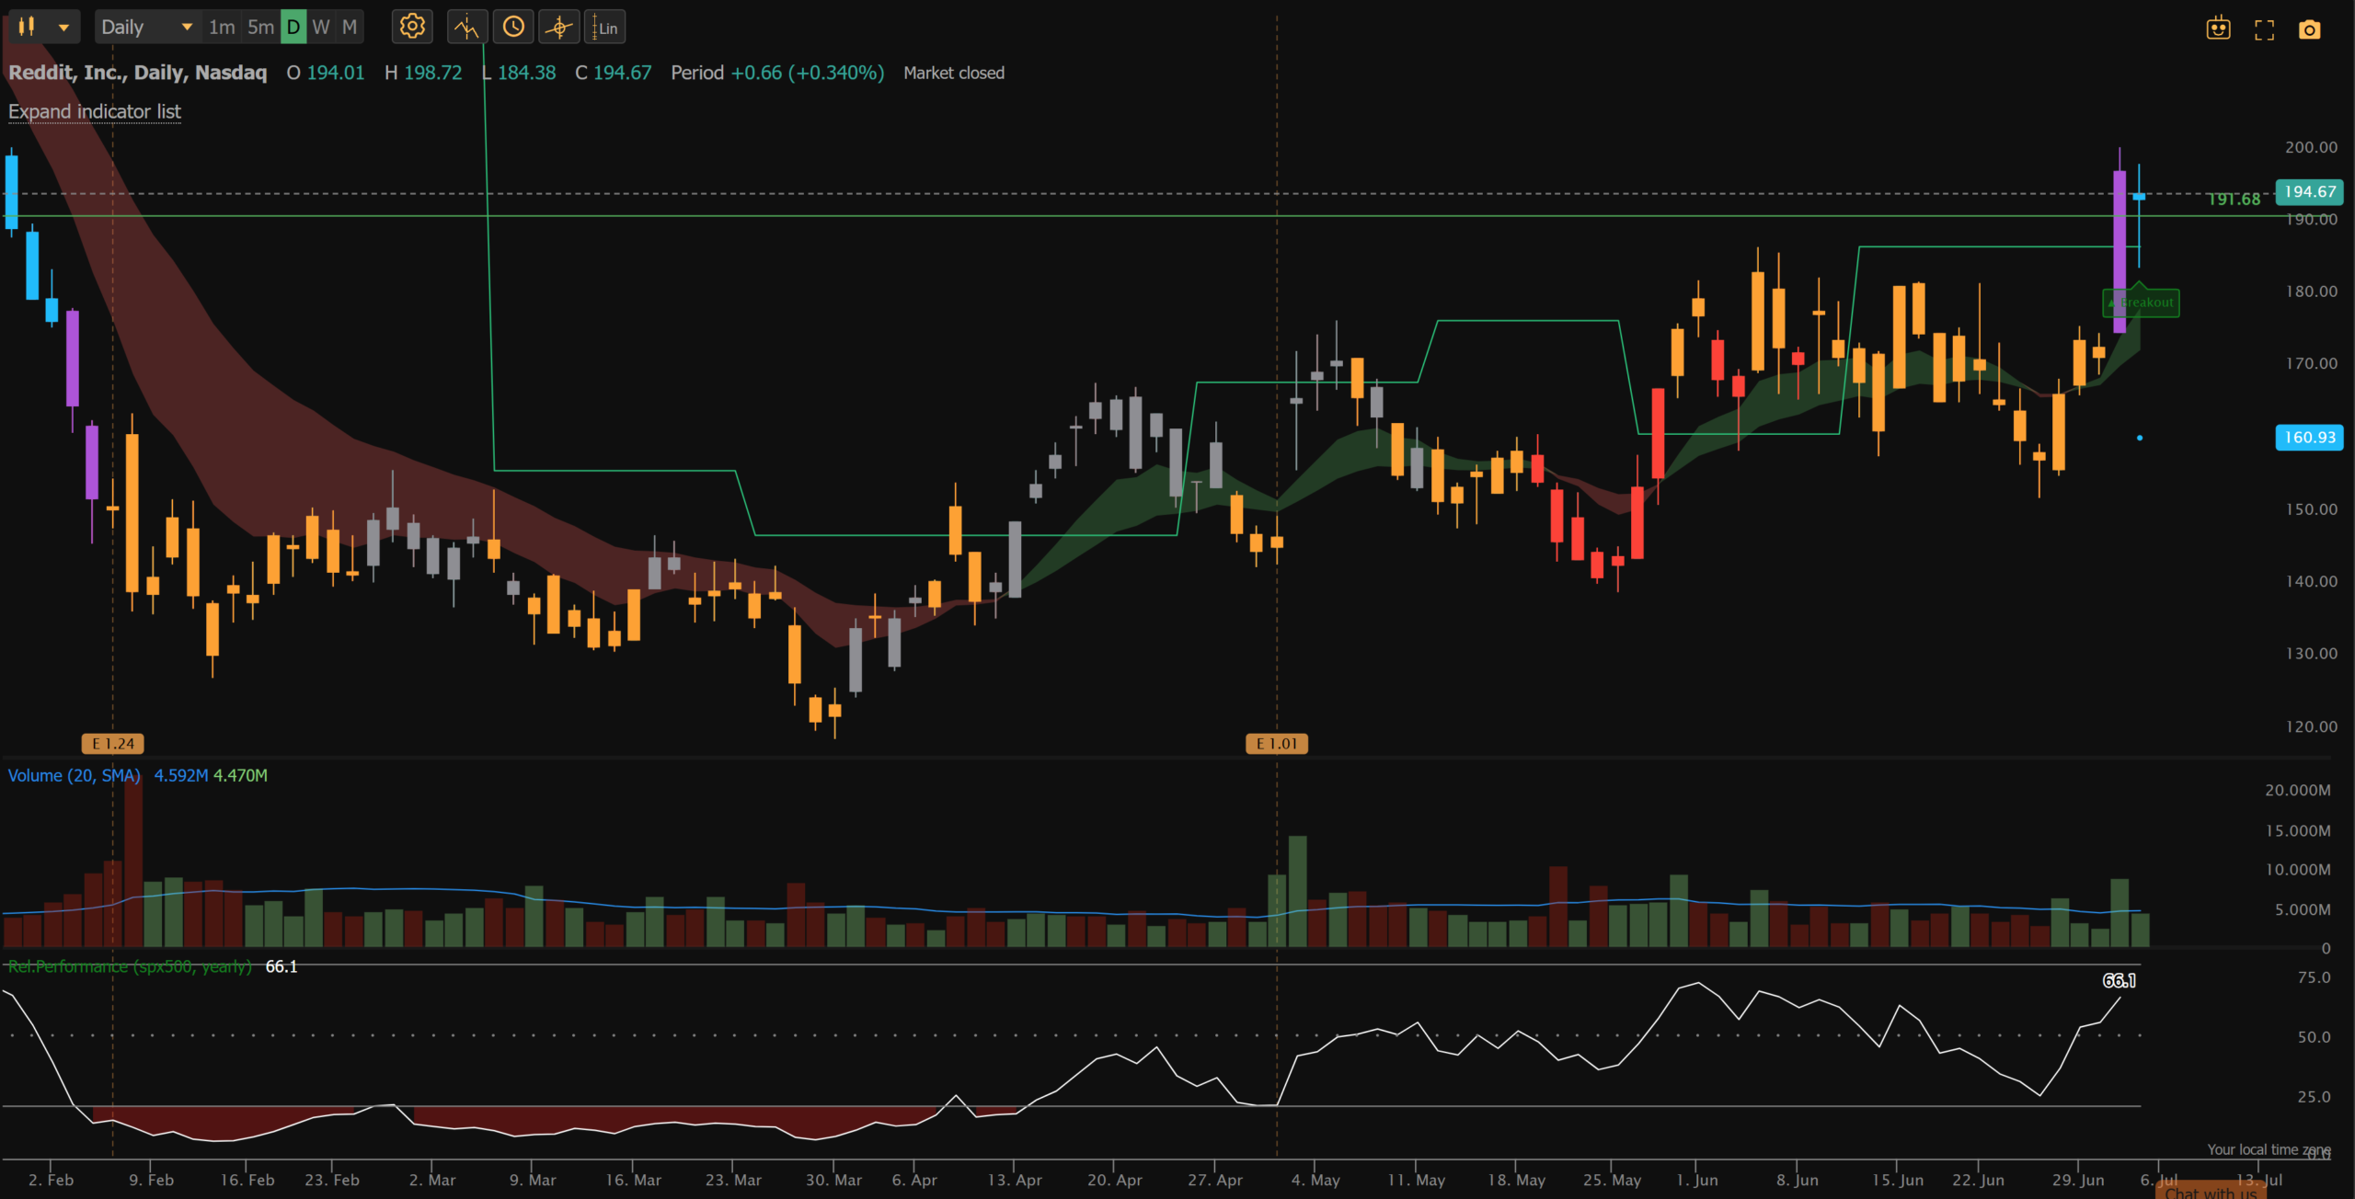The image size is (2355, 1199).
Task: Toggle the Lin price scale button
Action: (605, 28)
